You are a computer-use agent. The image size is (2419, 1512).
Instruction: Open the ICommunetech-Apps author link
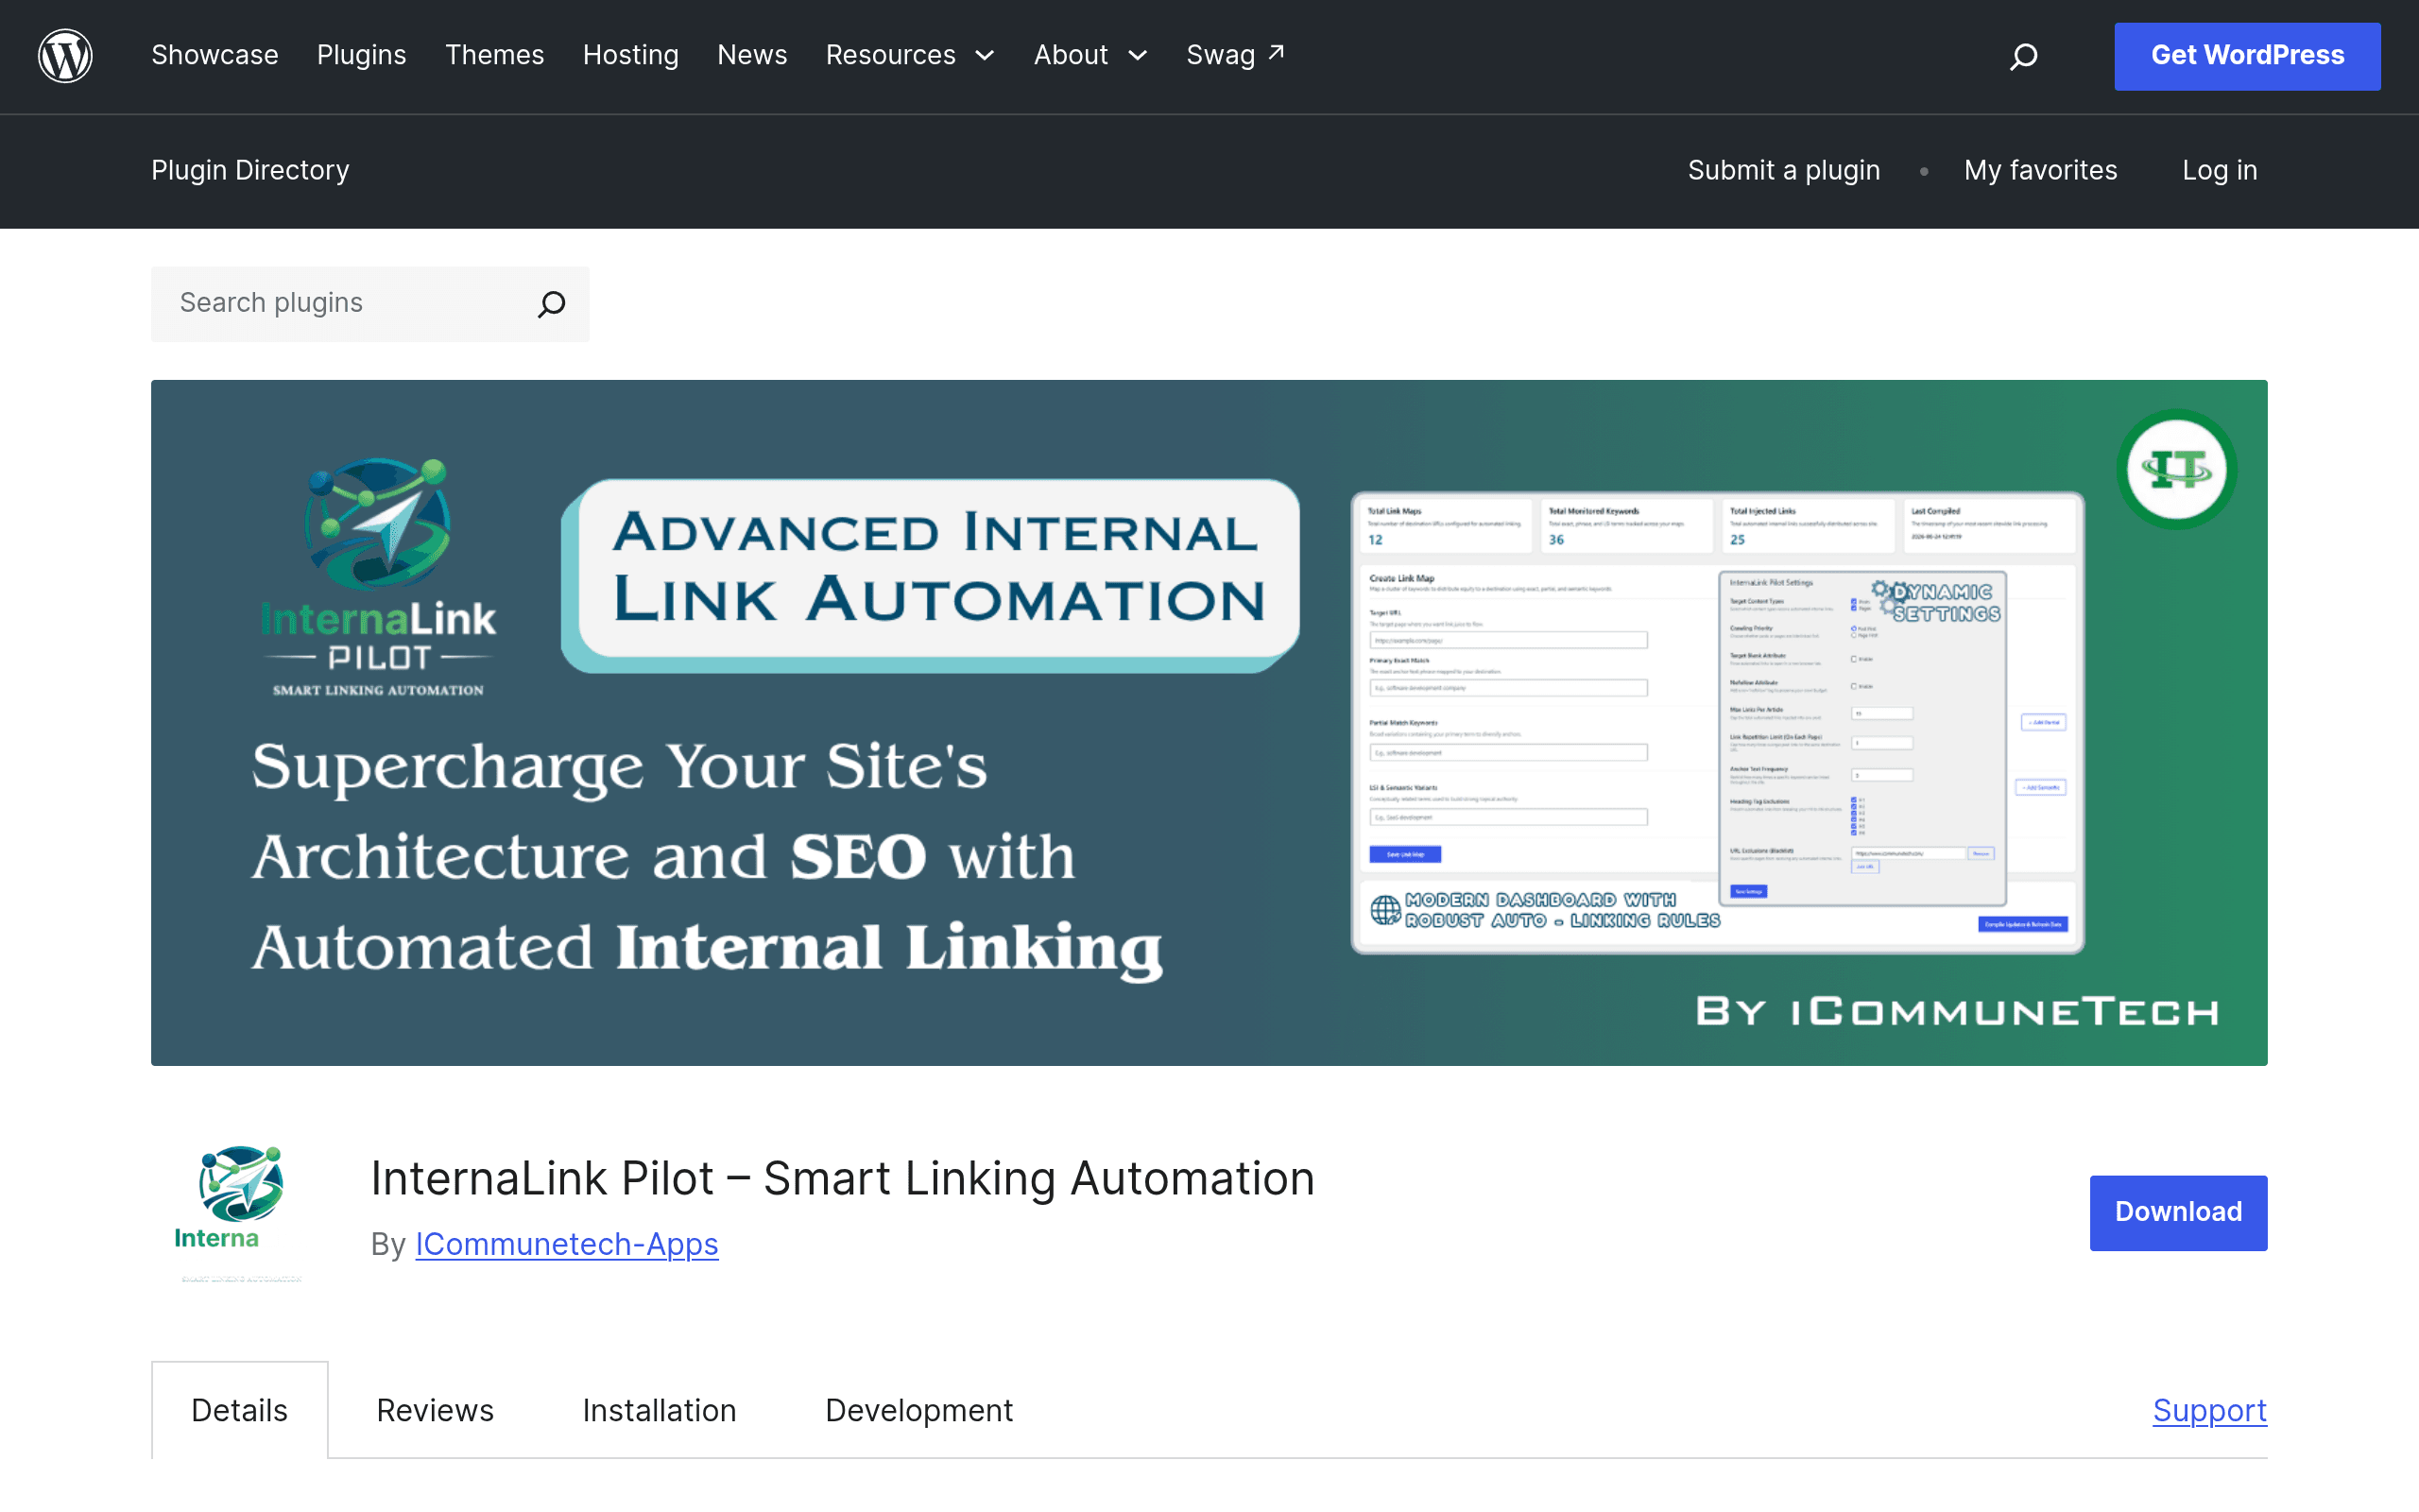[567, 1244]
